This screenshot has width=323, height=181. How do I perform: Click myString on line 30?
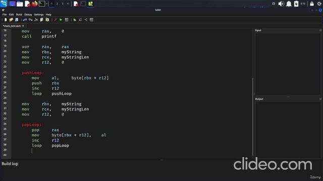[71, 104]
